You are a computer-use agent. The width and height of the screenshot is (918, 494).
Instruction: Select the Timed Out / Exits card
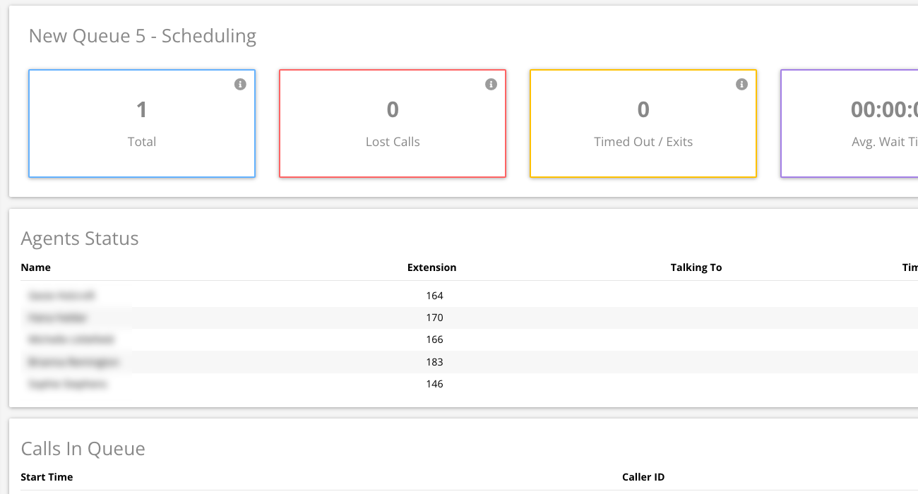(x=643, y=123)
